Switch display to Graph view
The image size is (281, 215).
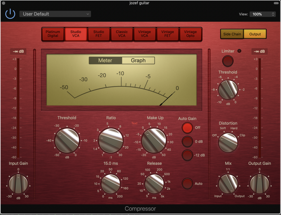click(138, 60)
